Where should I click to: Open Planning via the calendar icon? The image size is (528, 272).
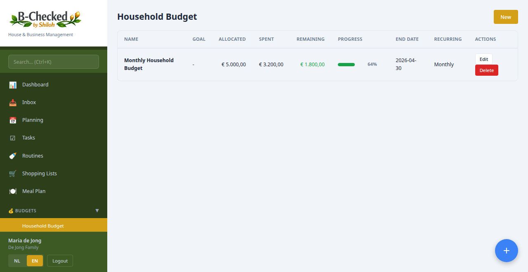click(x=13, y=120)
